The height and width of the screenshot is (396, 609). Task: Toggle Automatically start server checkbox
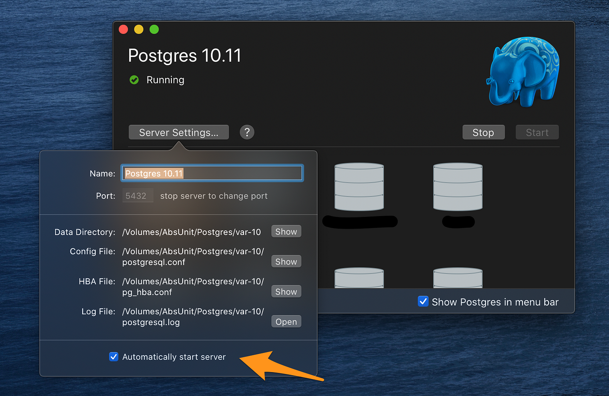tap(114, 357)
